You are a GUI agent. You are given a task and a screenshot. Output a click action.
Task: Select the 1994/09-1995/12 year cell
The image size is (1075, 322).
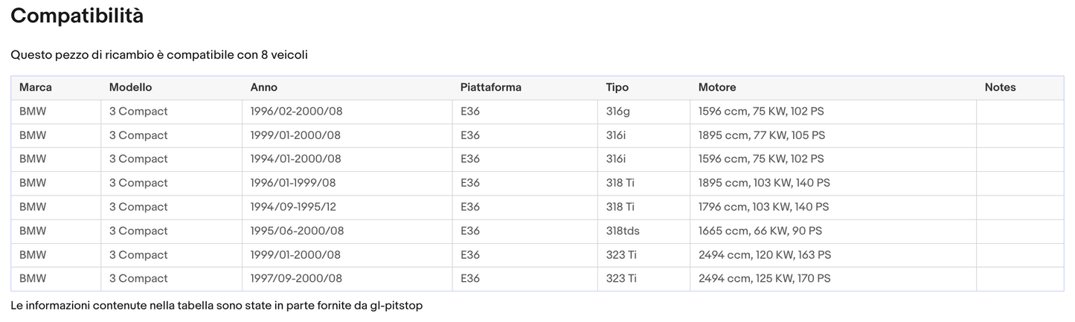coord(293,207)
